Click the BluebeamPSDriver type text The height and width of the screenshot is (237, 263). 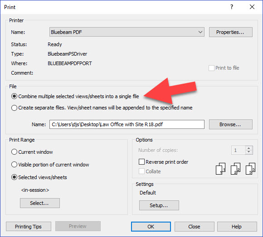click(68, 54)
